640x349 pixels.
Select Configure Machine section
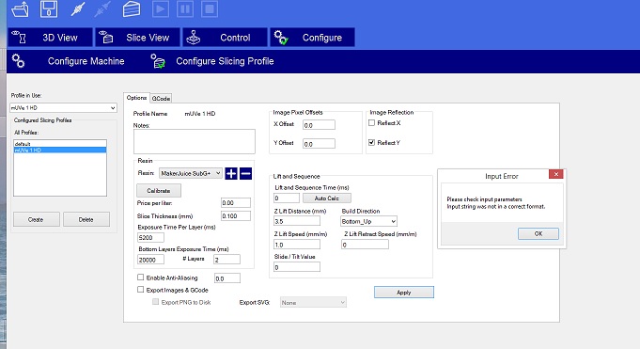[x=86, y=61]
